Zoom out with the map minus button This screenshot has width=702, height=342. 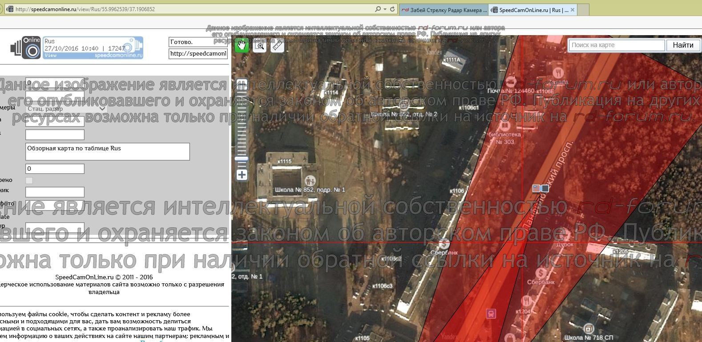[x=242, y=85]
